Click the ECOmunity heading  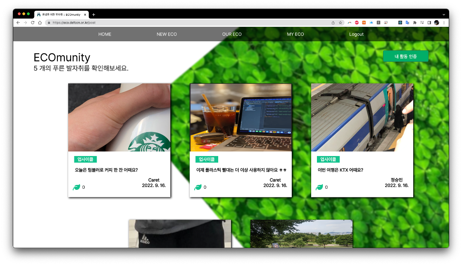(62, 57)
